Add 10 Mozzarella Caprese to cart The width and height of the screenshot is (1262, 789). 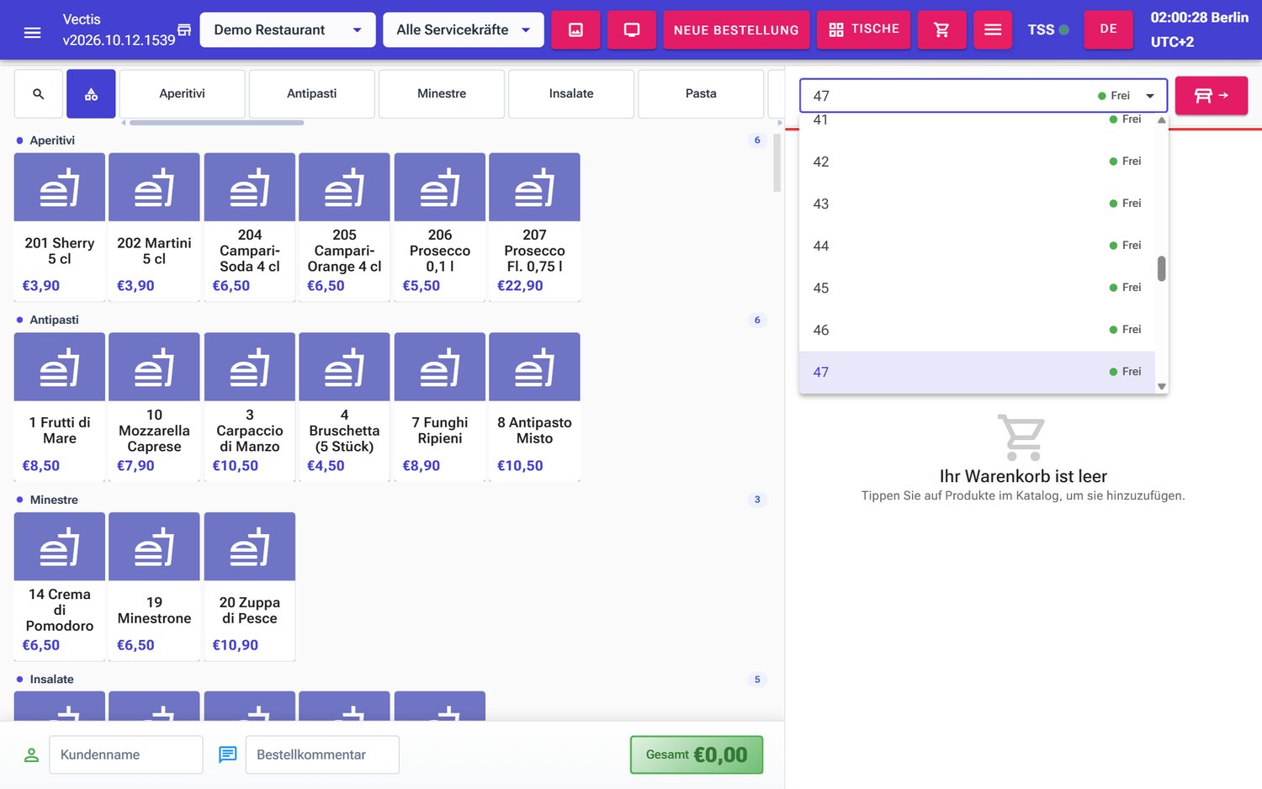(x=154, y=406)
